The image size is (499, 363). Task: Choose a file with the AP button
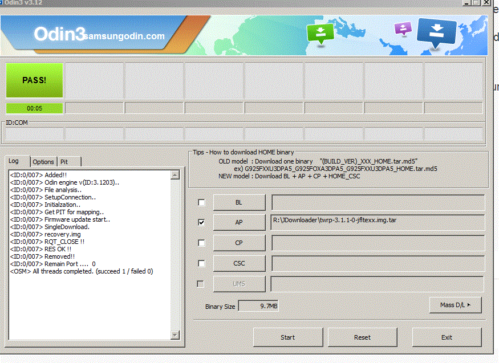pyautogui.click(x=239, y=222)
